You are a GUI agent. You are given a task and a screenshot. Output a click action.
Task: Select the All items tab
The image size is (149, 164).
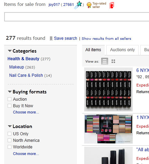point(93,50)
